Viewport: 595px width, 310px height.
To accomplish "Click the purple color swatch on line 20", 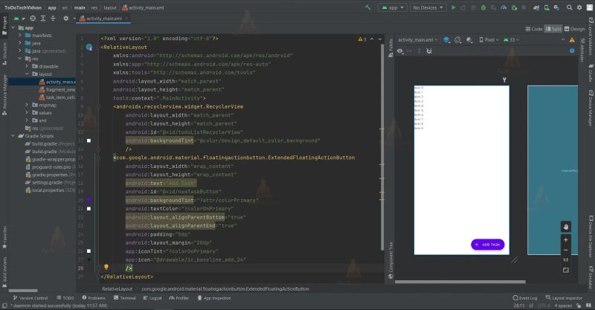I will [x=89, y=200].
